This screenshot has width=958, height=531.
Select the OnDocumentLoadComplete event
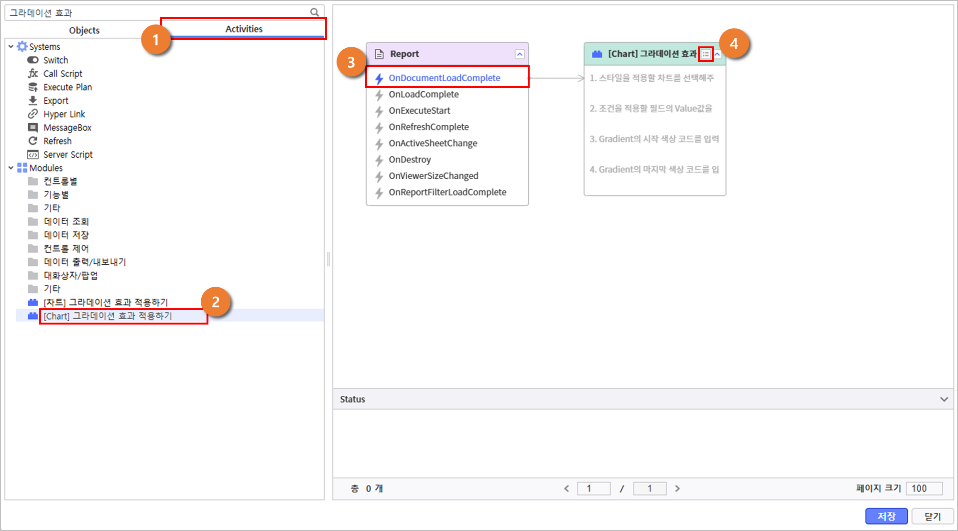(x=444, y=78)
